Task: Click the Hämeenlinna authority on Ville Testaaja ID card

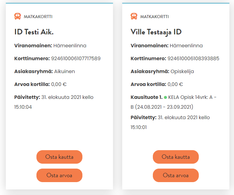Action: (186, 45)
